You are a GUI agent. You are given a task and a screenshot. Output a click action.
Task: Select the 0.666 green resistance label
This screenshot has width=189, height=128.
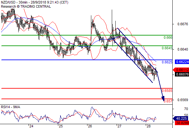(168, 37)
